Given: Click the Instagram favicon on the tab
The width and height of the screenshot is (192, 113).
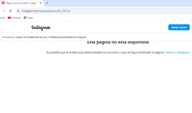Looking at the screenshot, I should 3,3.
